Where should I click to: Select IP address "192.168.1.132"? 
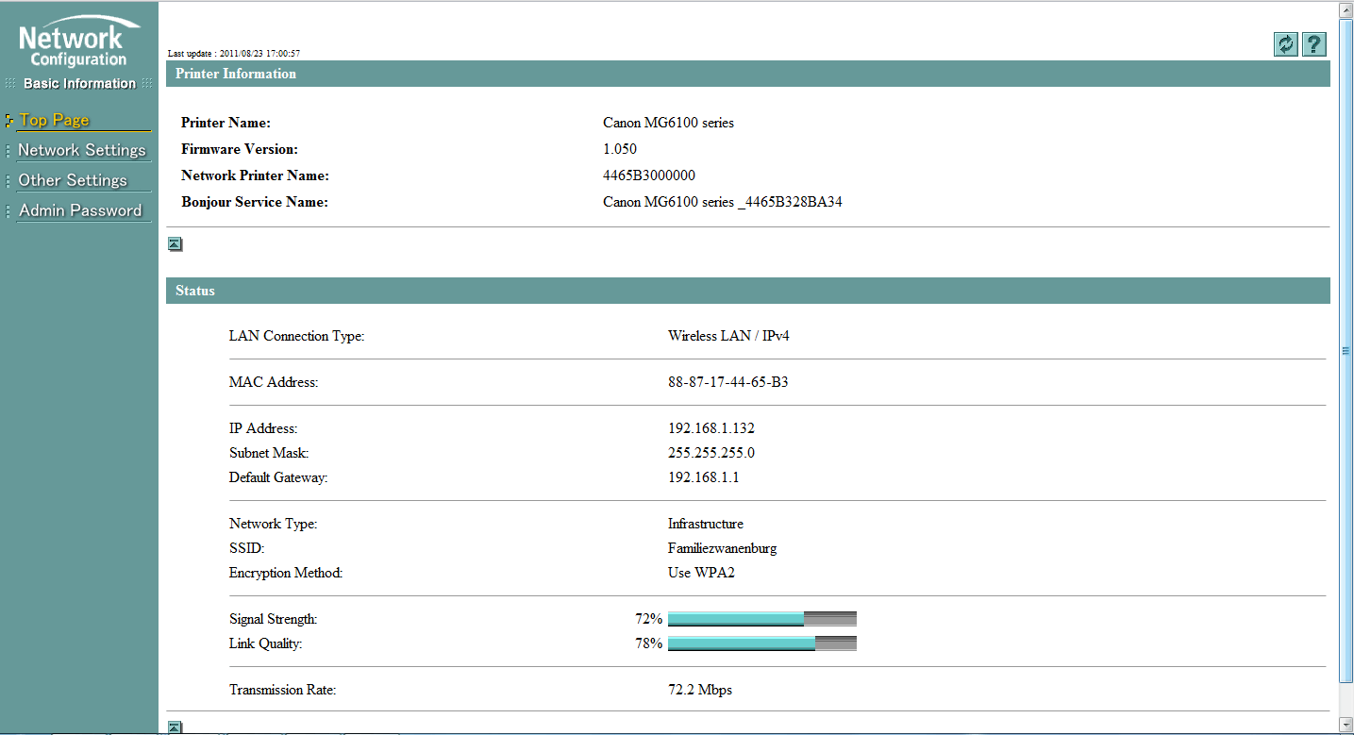[711, 428]
